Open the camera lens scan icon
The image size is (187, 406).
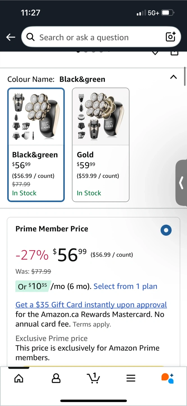[170, 37]
